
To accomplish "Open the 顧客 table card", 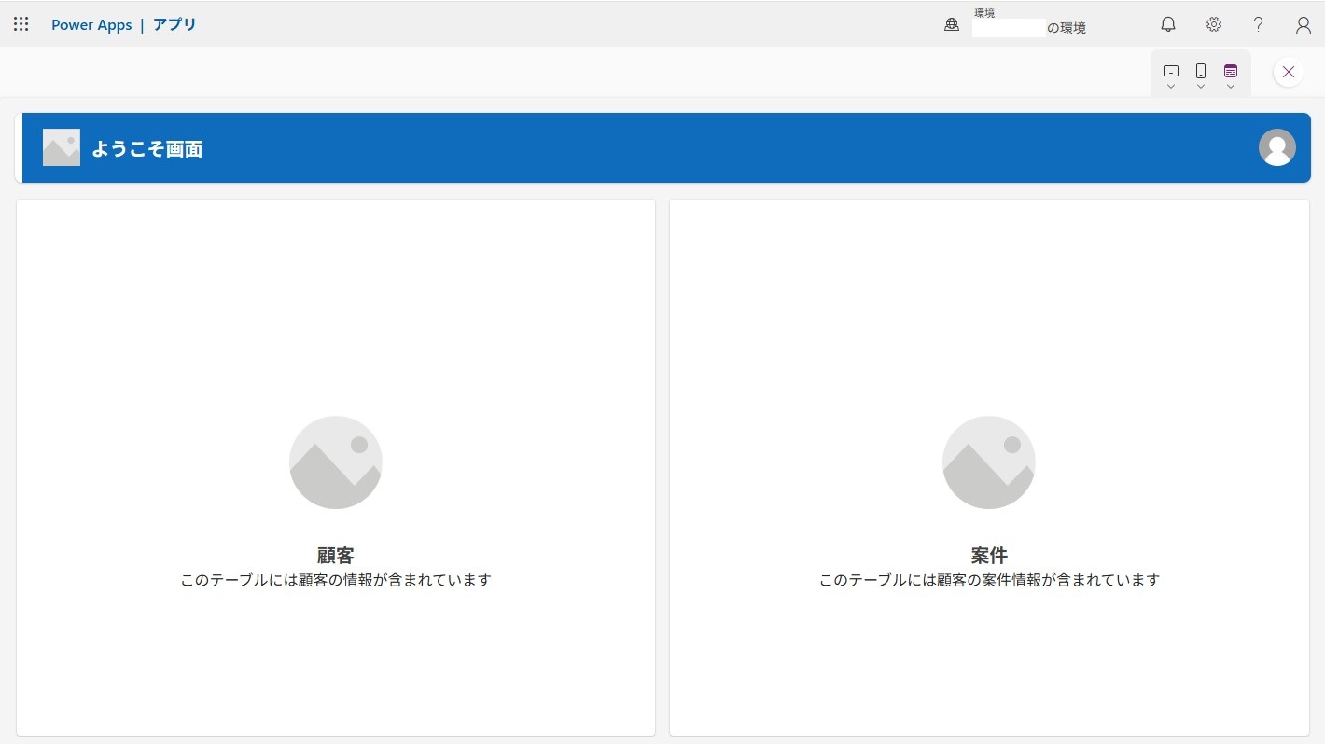I will pos(336,467).
